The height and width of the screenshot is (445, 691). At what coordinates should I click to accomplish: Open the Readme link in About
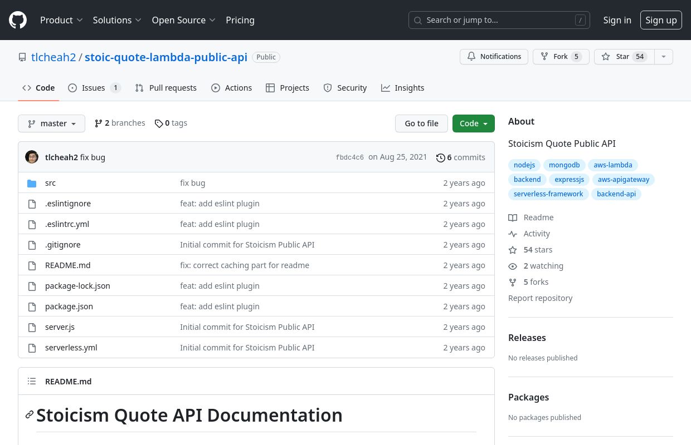point(531,217)
